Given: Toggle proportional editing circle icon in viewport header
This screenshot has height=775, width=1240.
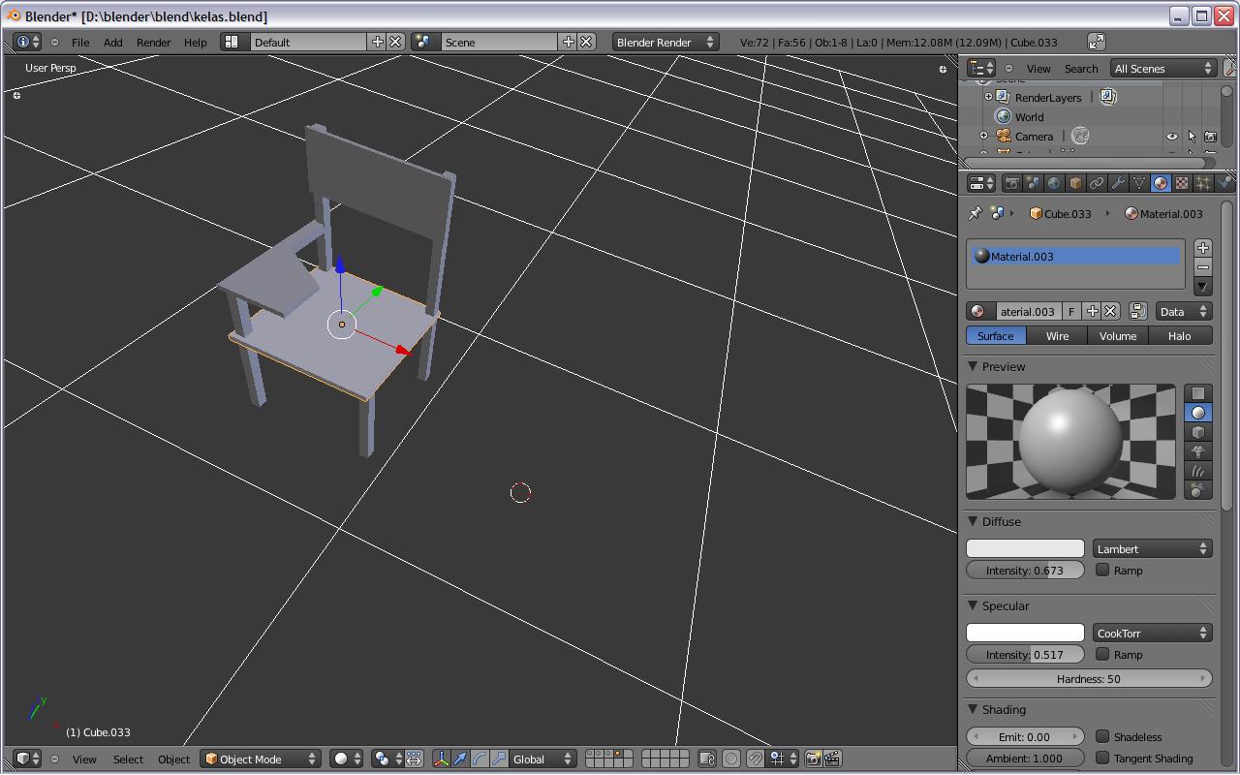Looking at the screenshot, I should point(731,759).
